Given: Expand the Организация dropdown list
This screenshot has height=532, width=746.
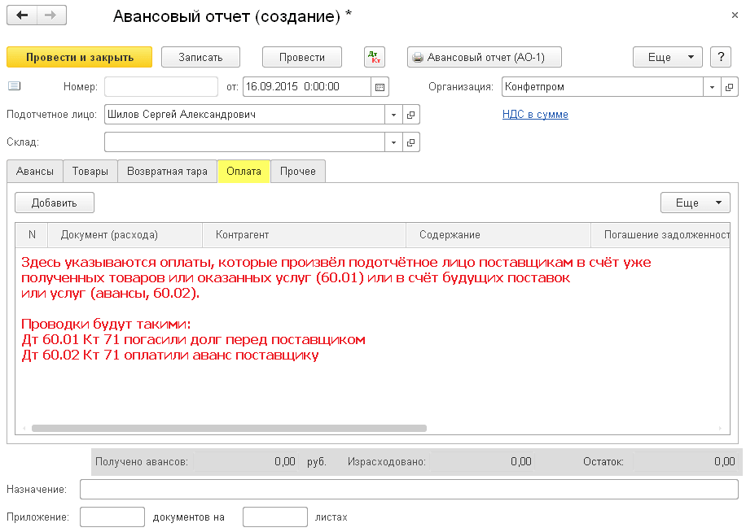Looking at the screenshot, I should [x=712, y=86].
